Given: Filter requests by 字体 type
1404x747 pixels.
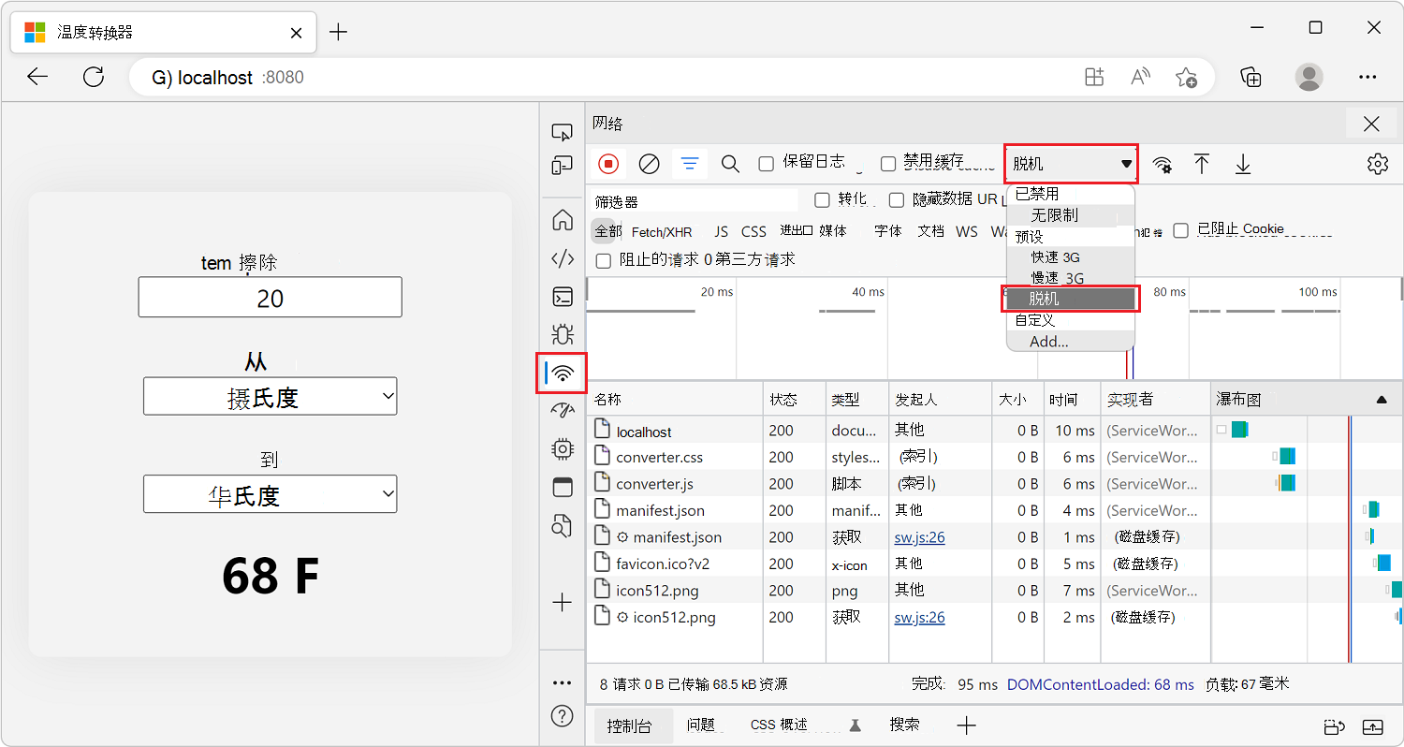Looking at the screenshot, I should click(888, 231).
